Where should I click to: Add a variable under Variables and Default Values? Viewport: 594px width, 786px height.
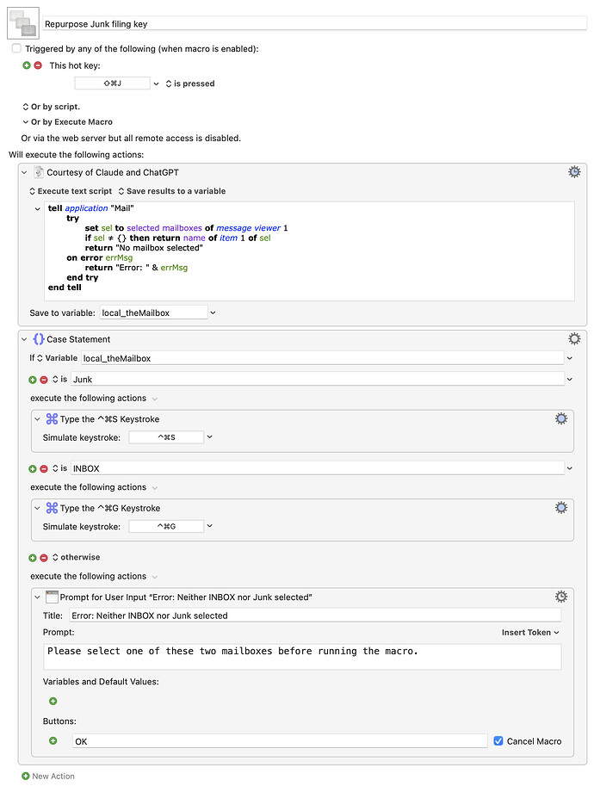point(53,702)
